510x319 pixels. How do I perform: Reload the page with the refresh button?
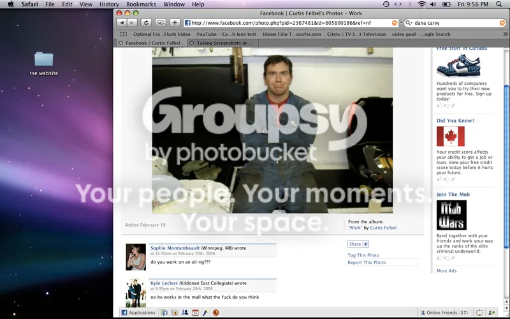pos(146,23)
